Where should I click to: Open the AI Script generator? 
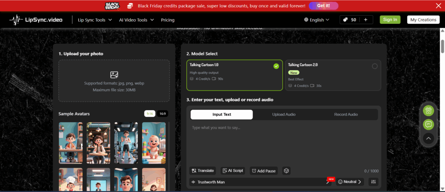pyautogui.click(x=233, y=170)
